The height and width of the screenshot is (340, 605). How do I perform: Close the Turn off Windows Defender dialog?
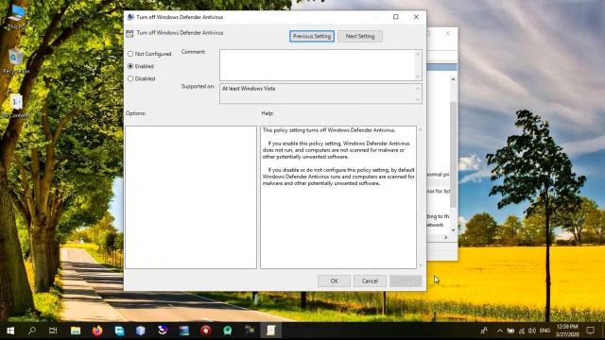coord(416,17)
